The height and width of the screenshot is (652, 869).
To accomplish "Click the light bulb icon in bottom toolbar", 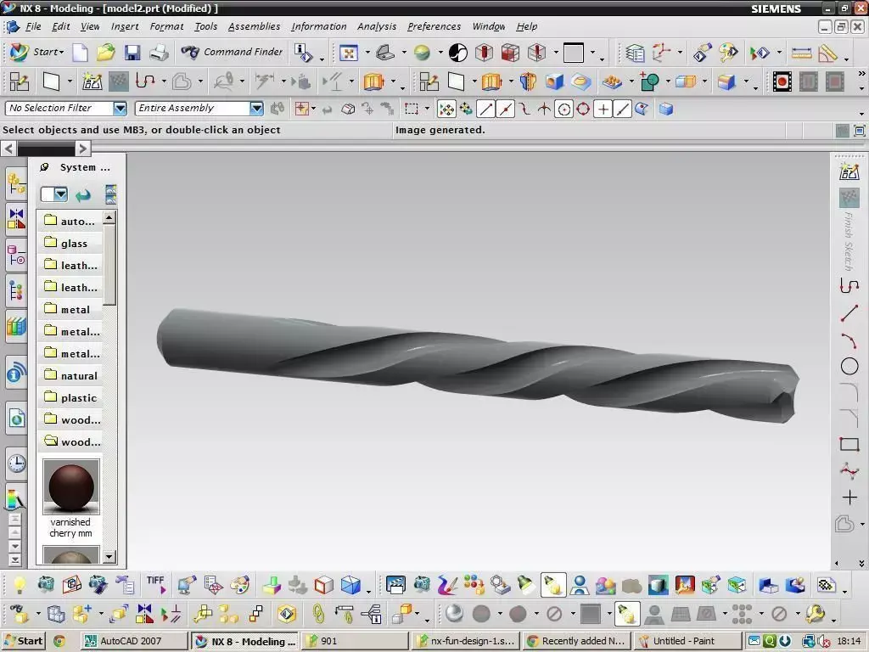I will tap(20, 585).
